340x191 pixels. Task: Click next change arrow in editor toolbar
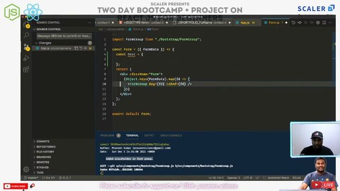[312, 22]
